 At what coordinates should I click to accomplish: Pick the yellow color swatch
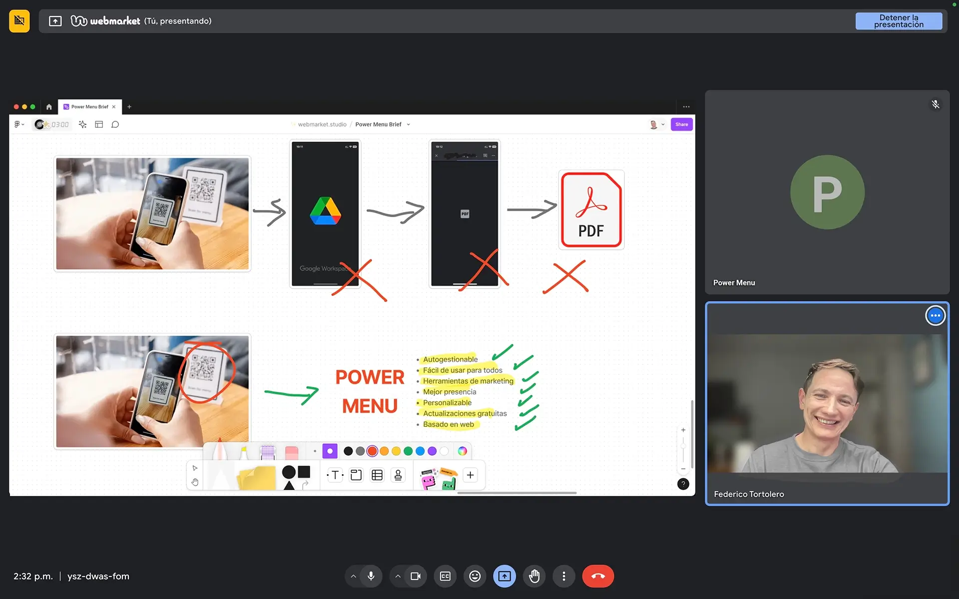coord(396,451)
